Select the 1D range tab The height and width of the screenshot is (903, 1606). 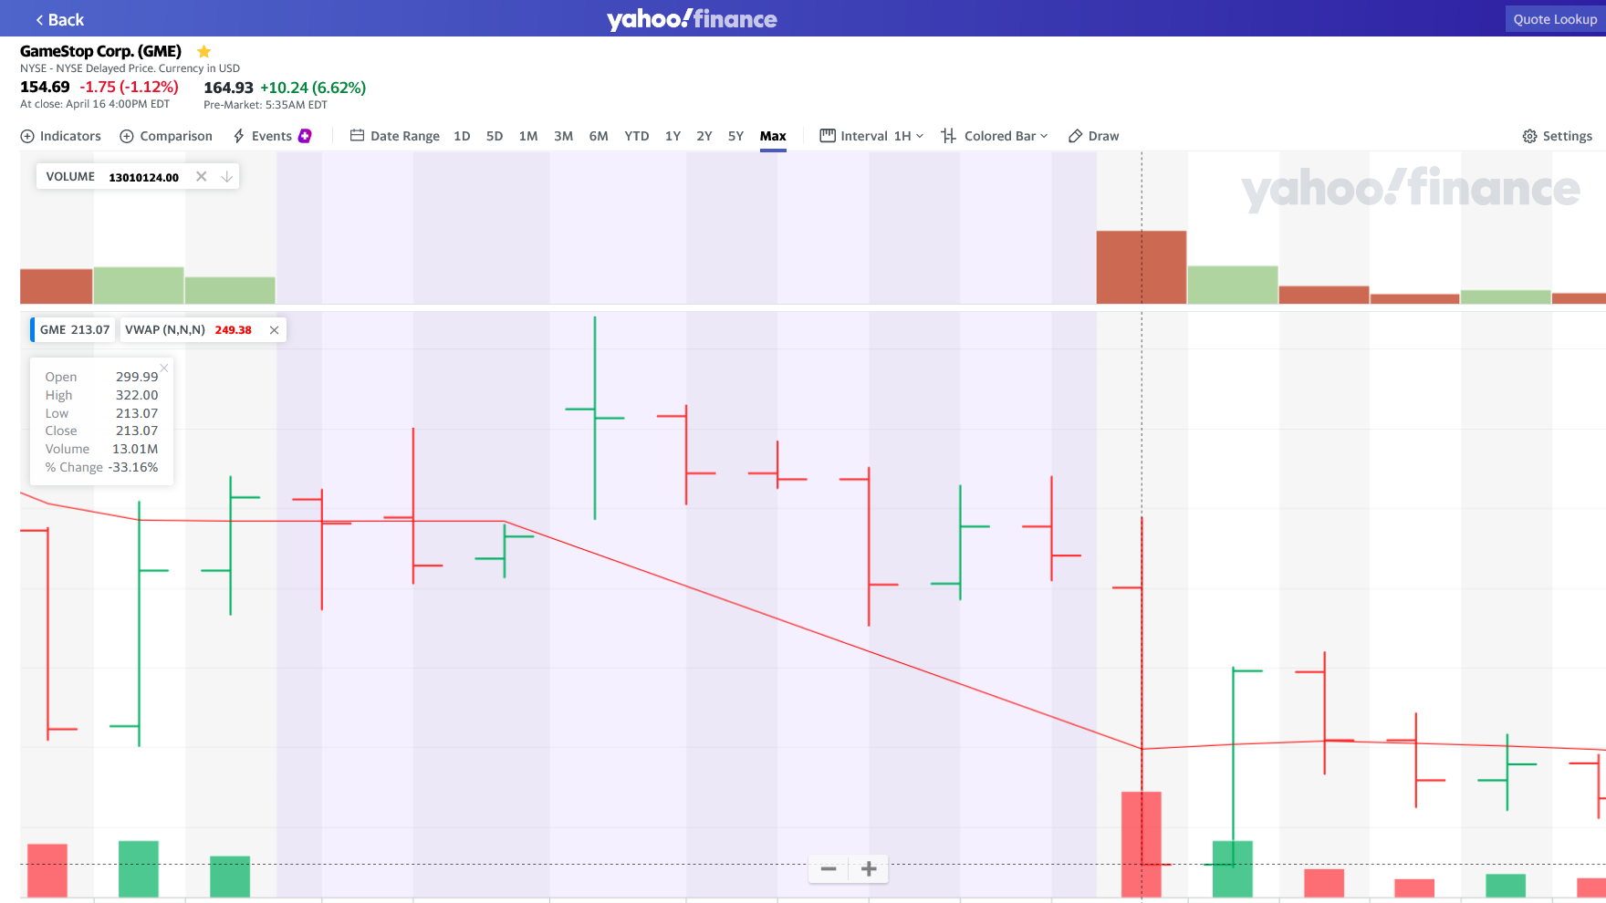[462, 136]
